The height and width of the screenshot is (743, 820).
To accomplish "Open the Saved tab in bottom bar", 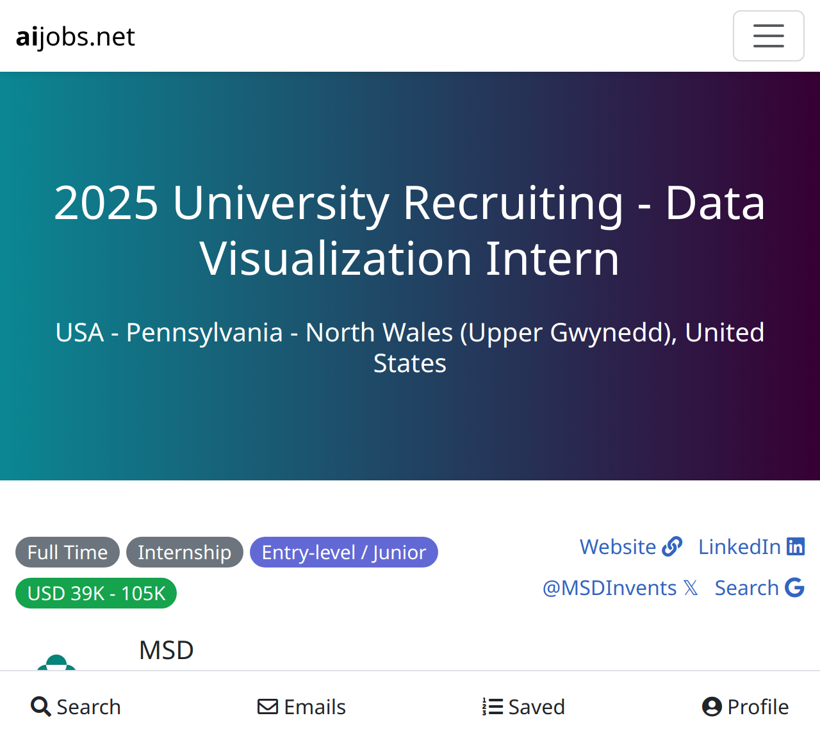I will pyautogui.click(x=523, y=707).
